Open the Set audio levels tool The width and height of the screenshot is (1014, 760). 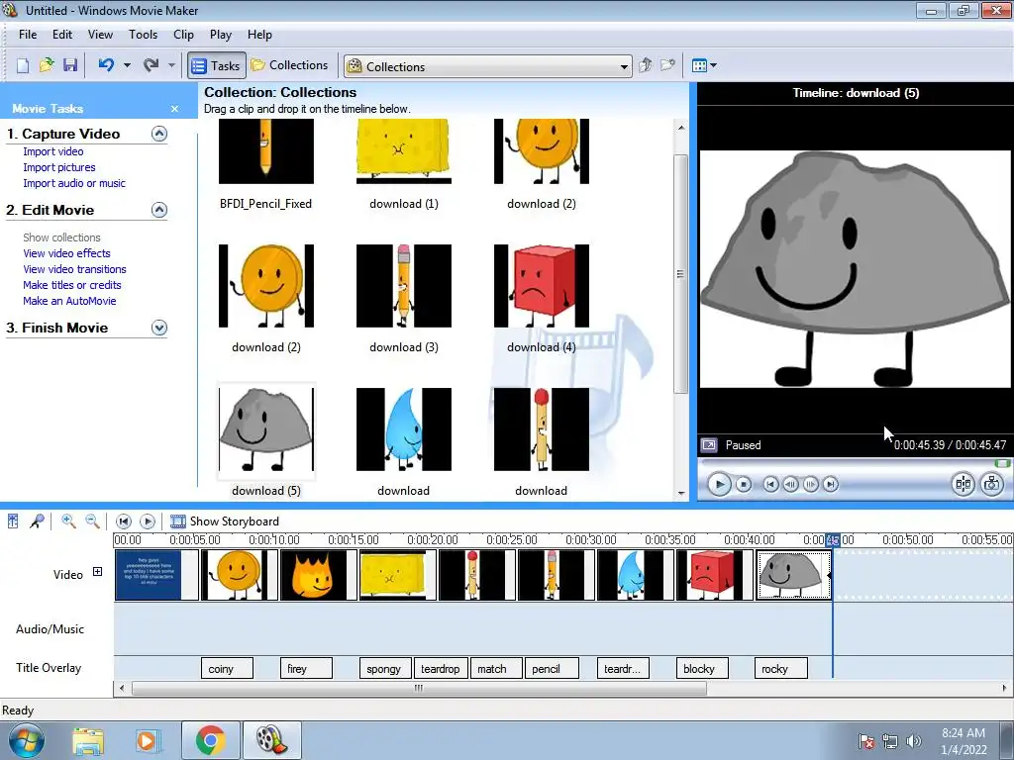13,522
